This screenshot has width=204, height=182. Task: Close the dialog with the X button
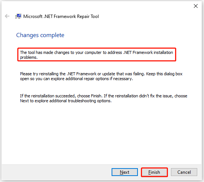(196, 6)
